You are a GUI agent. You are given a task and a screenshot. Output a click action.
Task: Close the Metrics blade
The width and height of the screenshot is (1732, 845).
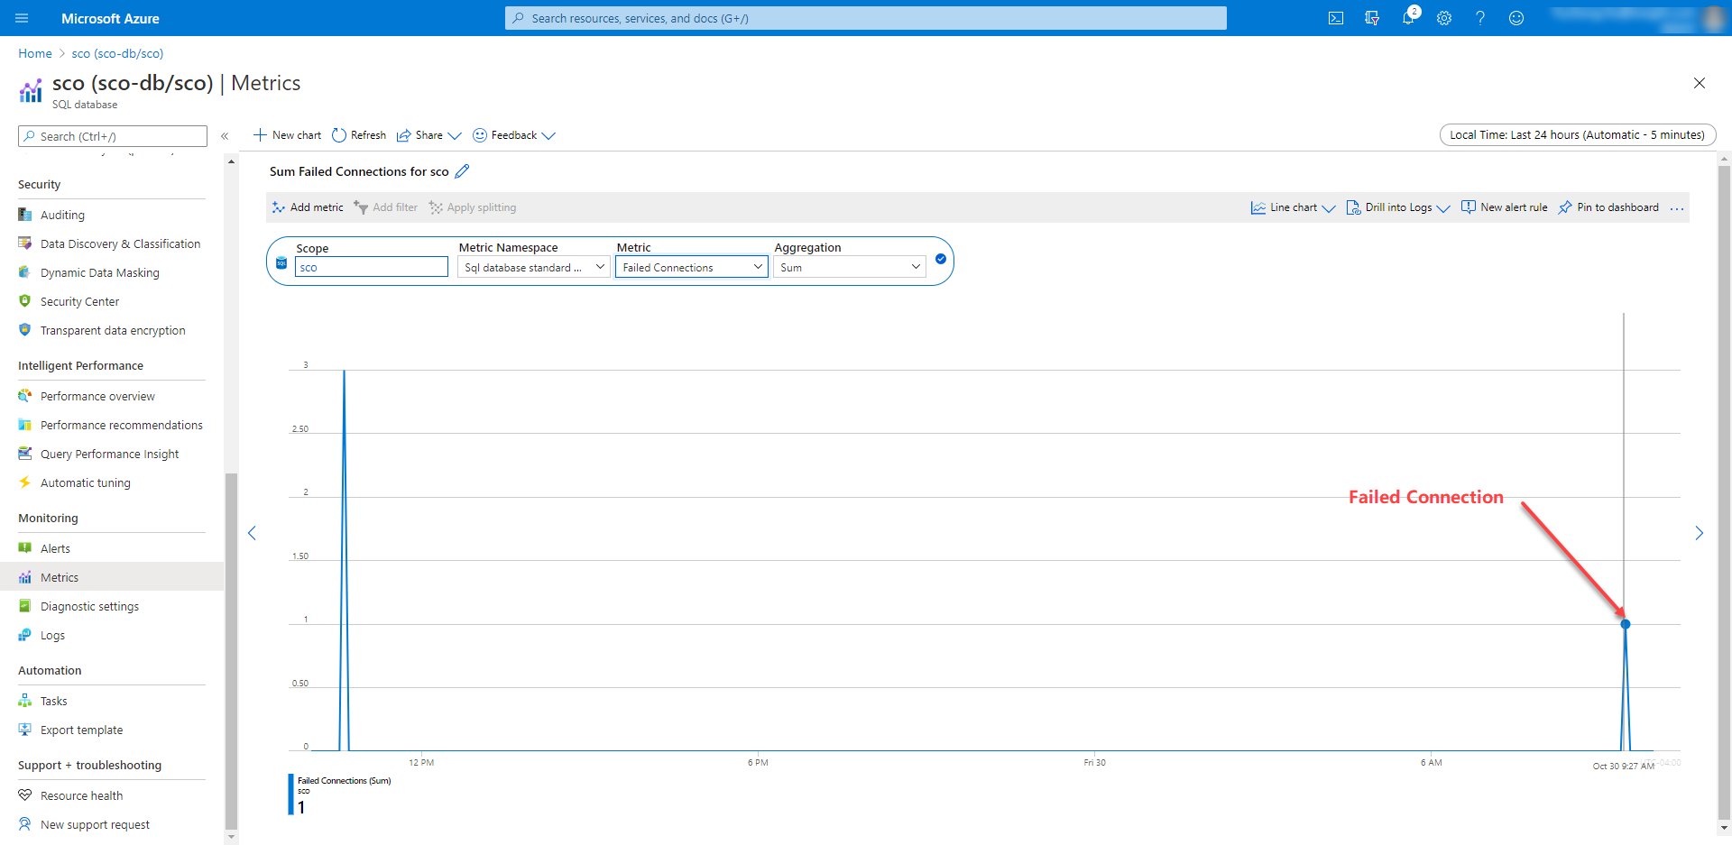click(1700, 83)
